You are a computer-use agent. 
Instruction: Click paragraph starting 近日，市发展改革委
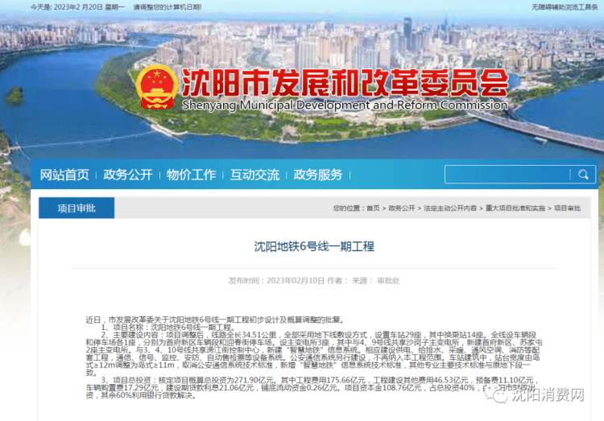[215, 320]
